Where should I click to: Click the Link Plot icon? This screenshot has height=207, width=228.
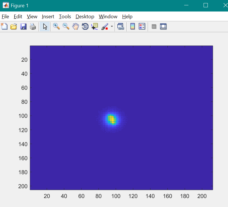(x=121, y=27)
